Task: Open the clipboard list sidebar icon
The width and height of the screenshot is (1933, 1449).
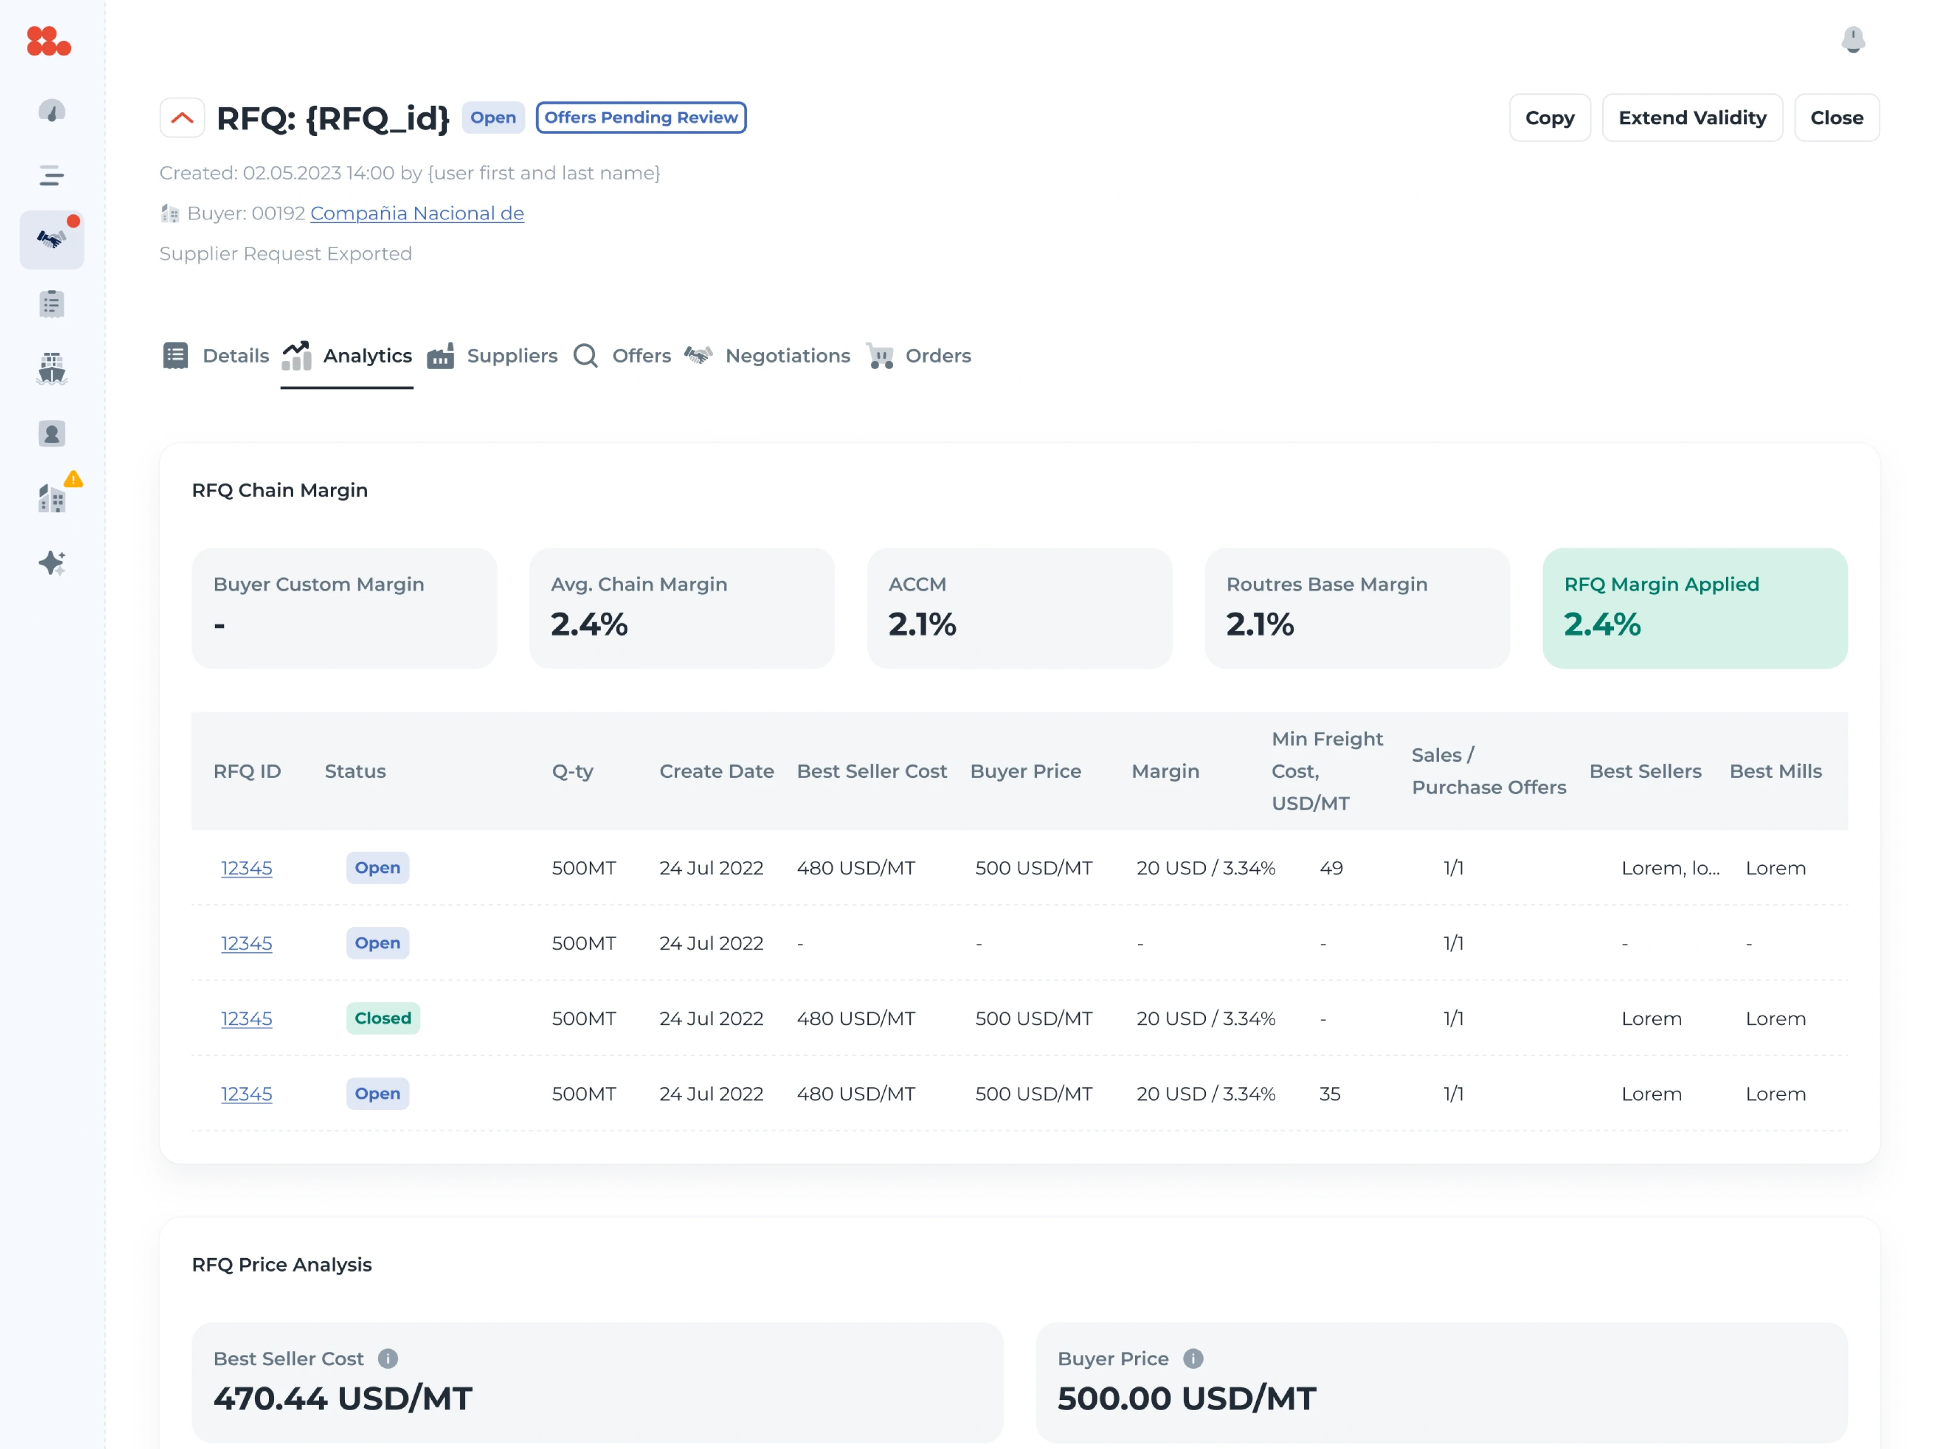Action: pos(52,304)
